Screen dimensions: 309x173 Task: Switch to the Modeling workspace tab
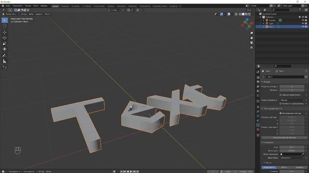coord(65,6)
